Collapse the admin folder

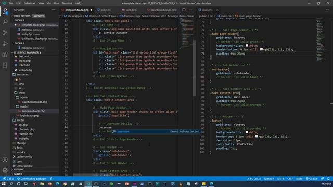(24, 97)
